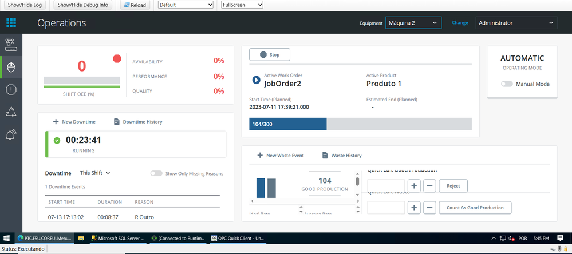Open the waste recycle sidebar icon
The width and height of the screenshot is (572, 254).
pyautogui.click(x=11, y=112)
